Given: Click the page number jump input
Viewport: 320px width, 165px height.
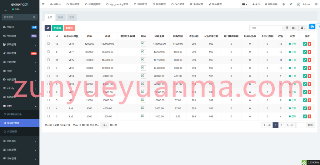Looking at the screenshot, I should coord(301,125).
